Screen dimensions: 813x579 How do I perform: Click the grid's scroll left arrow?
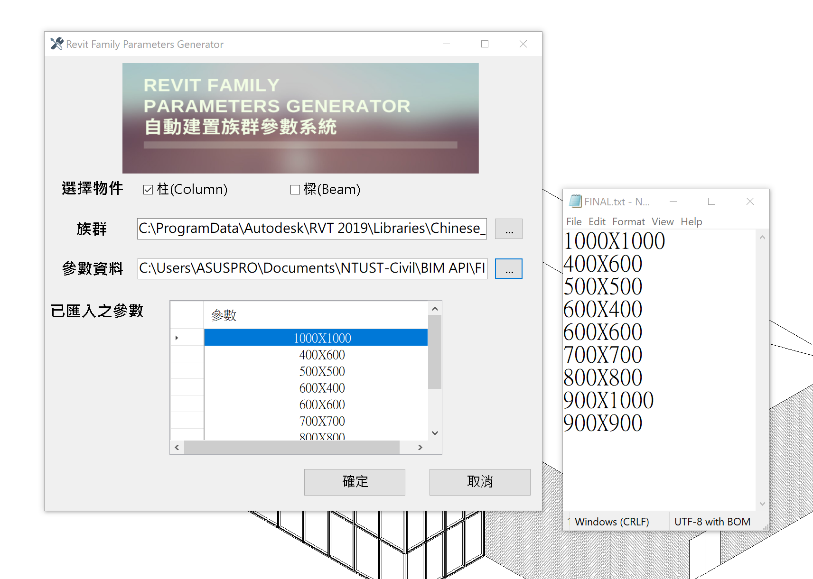click(x=177, y=447)
